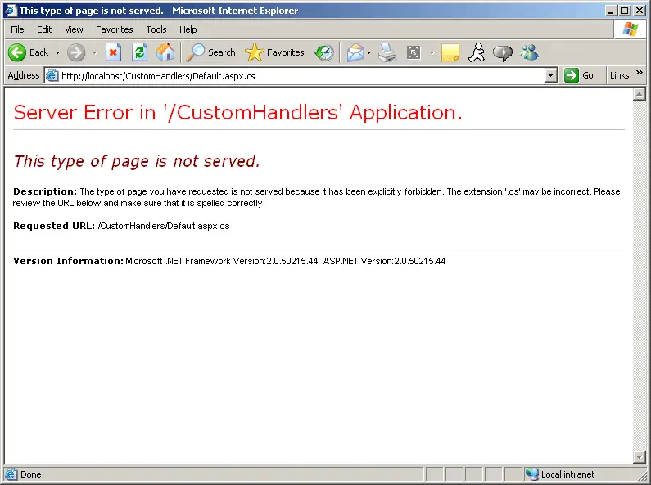Open the Tools menu
651x485 pixels.
point(156,29)
